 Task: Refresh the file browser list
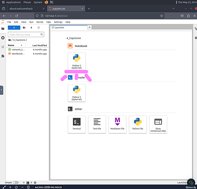tap(39, 28)
